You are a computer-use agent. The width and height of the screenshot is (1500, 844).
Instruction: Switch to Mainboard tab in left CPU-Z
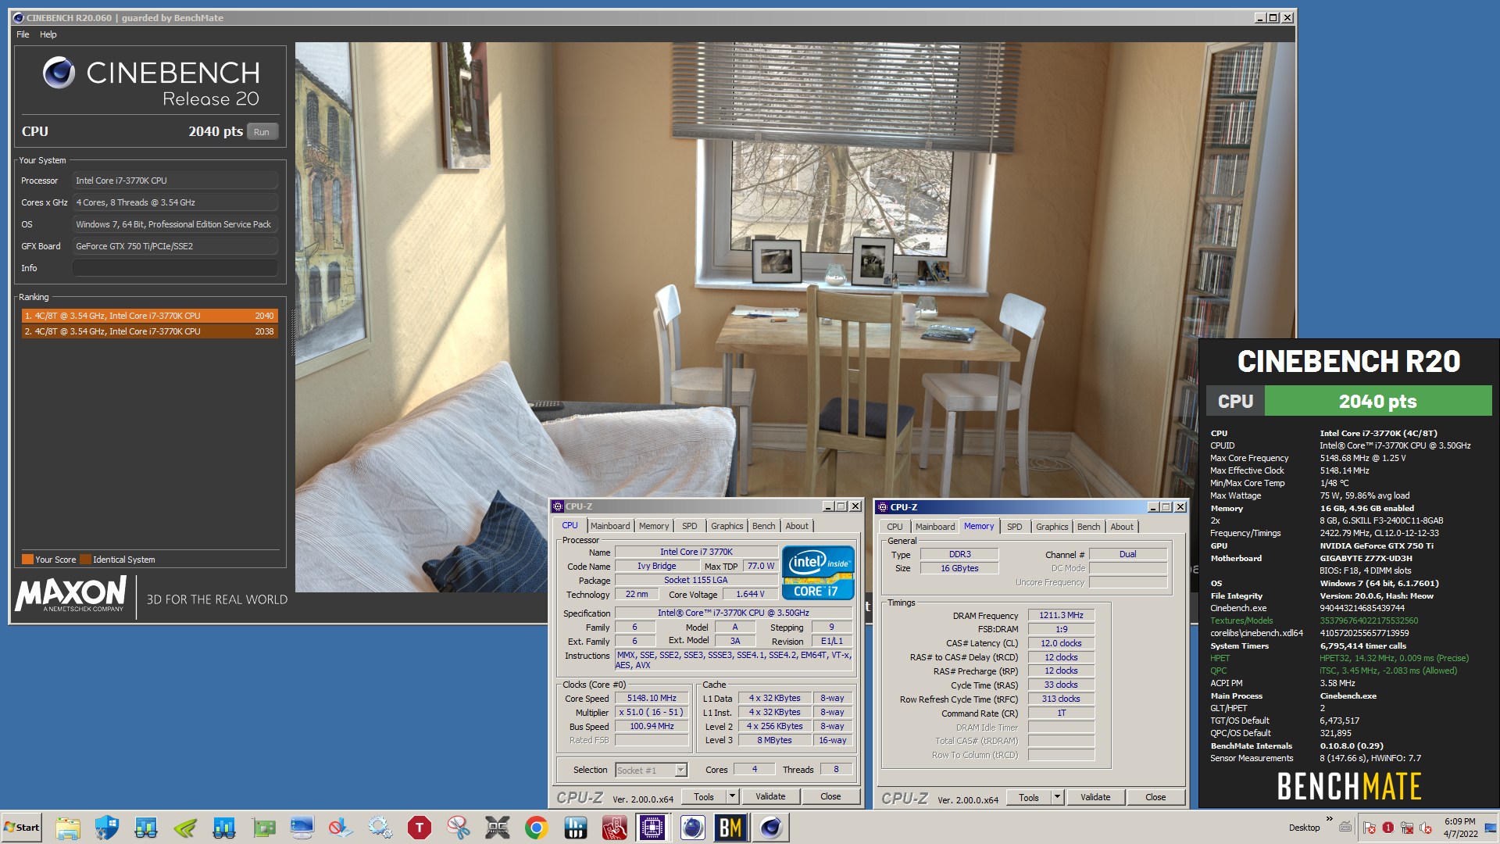point(610,526)
